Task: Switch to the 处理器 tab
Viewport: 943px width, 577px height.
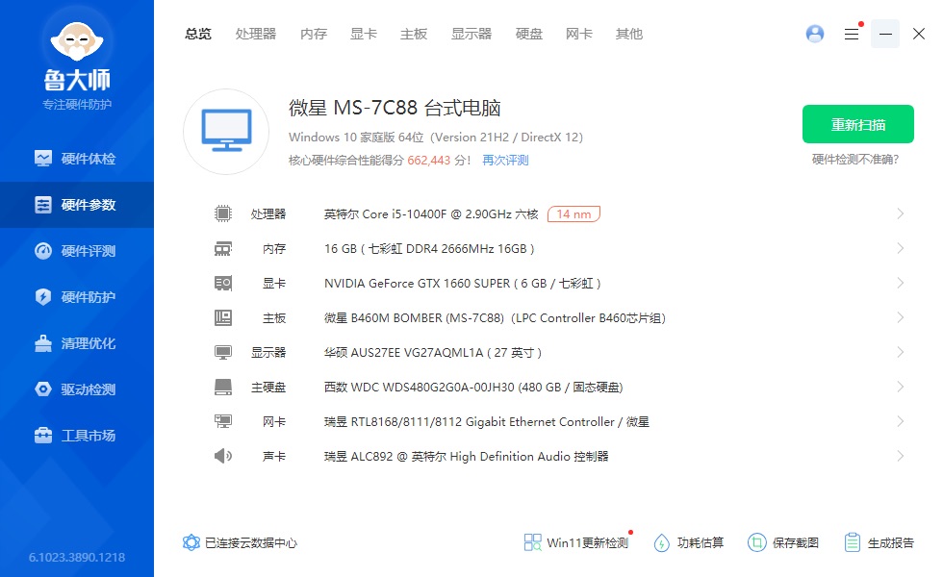Action: pyautogui.click(x=256, y=35)
